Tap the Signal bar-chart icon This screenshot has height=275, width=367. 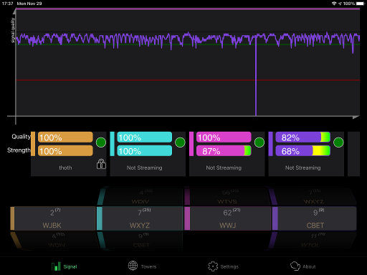click(56, 266)
